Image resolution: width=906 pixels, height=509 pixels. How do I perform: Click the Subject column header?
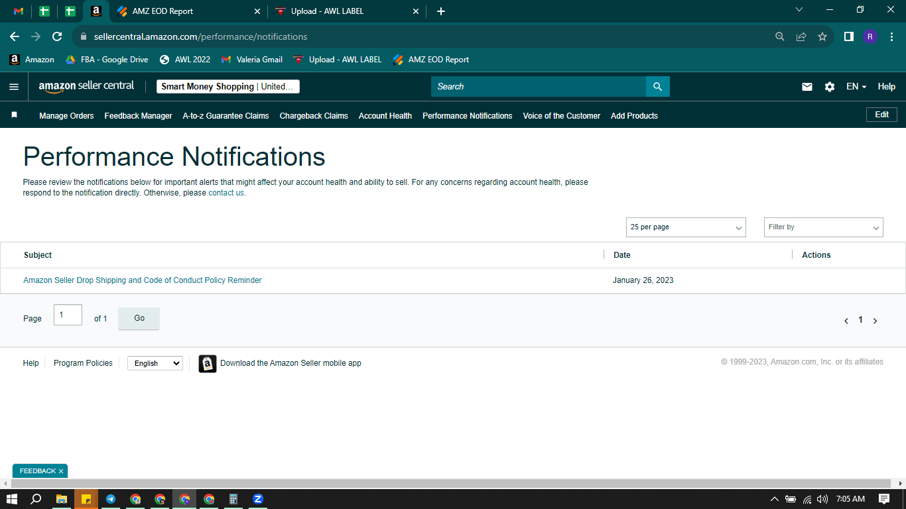pos(38,255)
